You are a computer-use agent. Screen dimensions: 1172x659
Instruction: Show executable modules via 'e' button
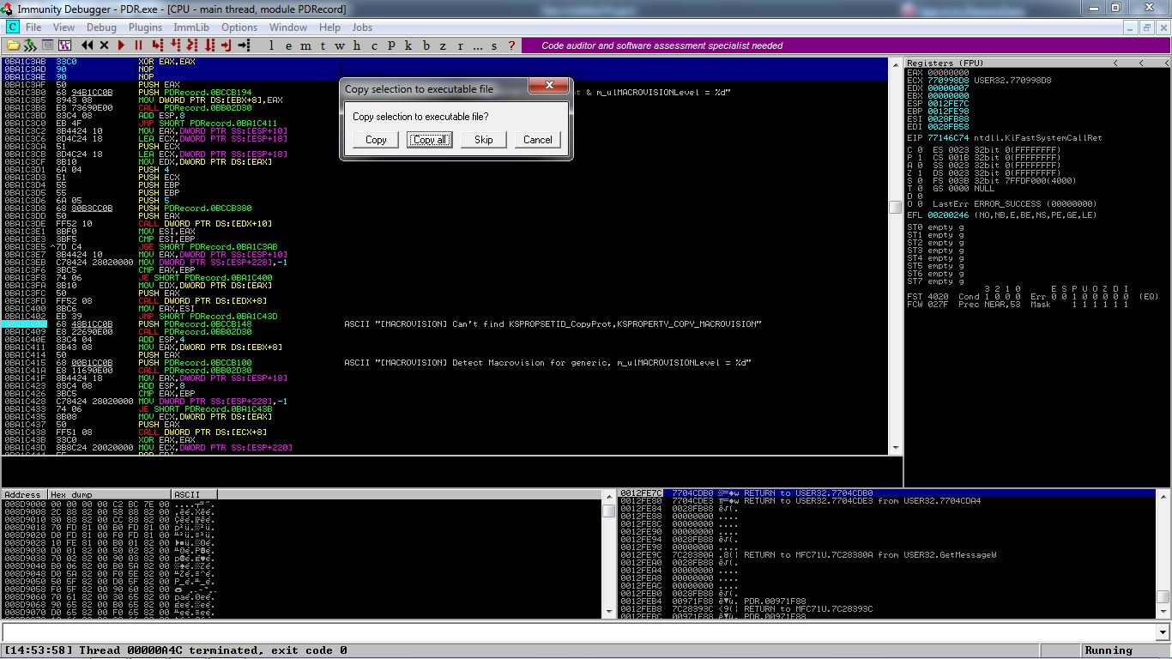click(289, 45)
